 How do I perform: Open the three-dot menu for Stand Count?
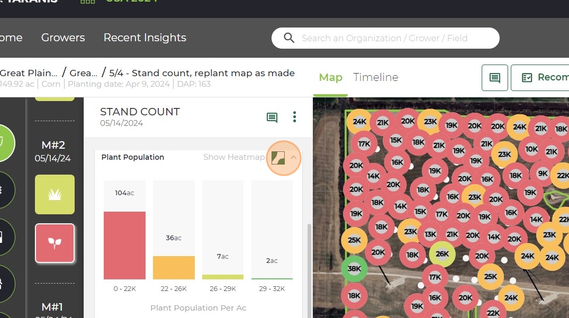294,117
